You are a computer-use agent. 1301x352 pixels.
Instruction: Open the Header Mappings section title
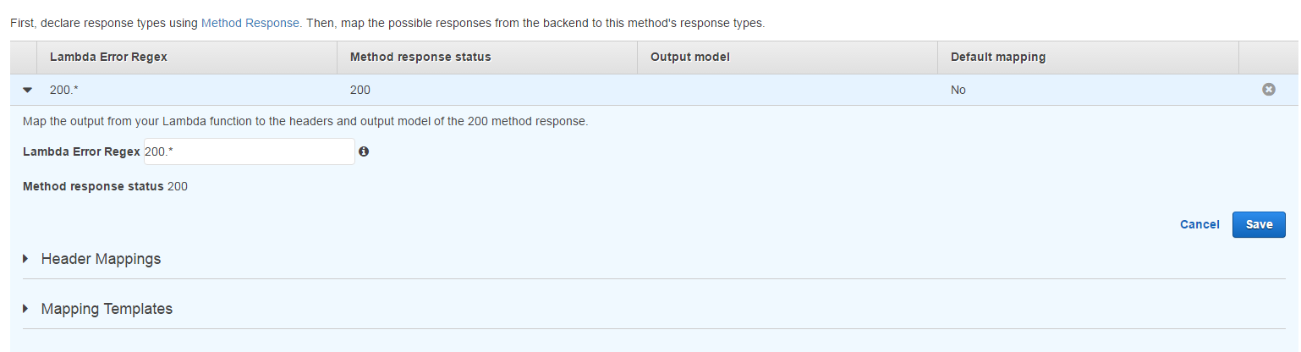click(x=101, y=259)
